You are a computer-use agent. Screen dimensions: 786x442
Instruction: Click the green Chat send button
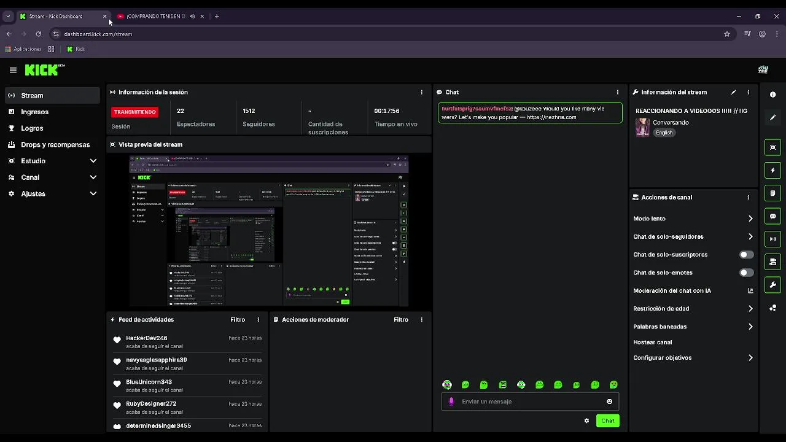(x=607, y=421)
